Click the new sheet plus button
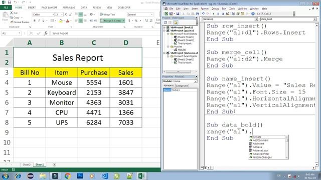Viewport: 321px width, 180px height. (x=54, y=164)
